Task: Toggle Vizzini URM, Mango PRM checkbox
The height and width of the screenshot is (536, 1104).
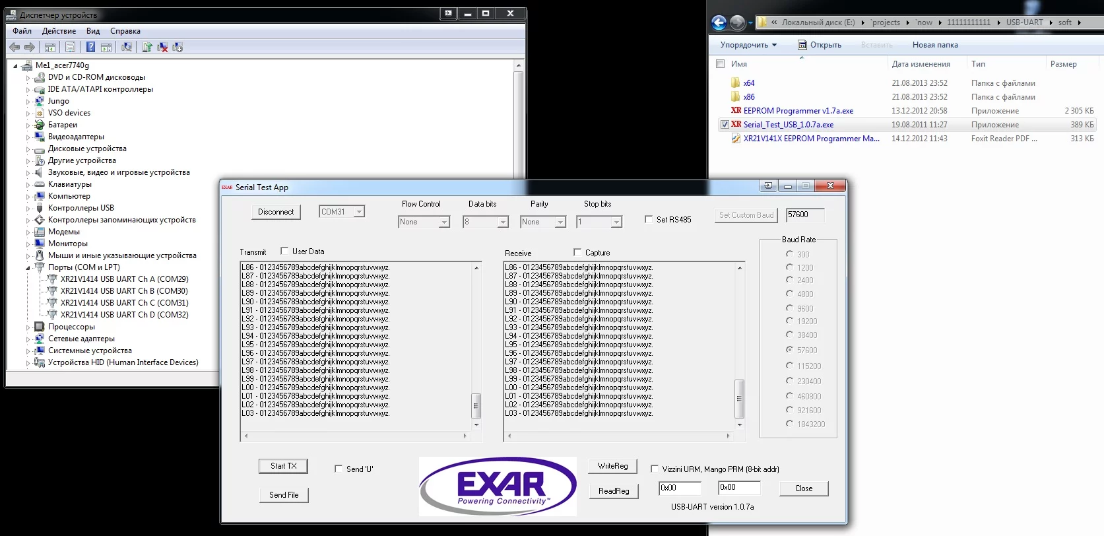Action: (x=655, y=469)
